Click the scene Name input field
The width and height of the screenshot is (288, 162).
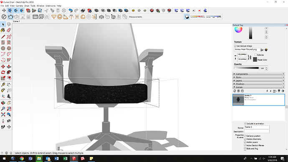pyautogui.click(x=257, y=127)
